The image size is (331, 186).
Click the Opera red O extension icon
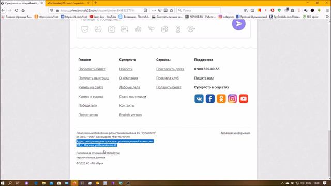(273, 10)
